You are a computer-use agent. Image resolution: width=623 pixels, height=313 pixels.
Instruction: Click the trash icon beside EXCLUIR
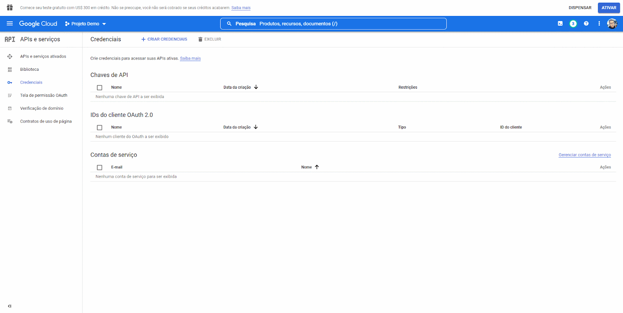coord(200,39)
